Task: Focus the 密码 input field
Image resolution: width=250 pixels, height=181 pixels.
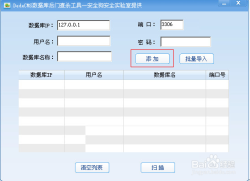Action: [x=185, y=41]
